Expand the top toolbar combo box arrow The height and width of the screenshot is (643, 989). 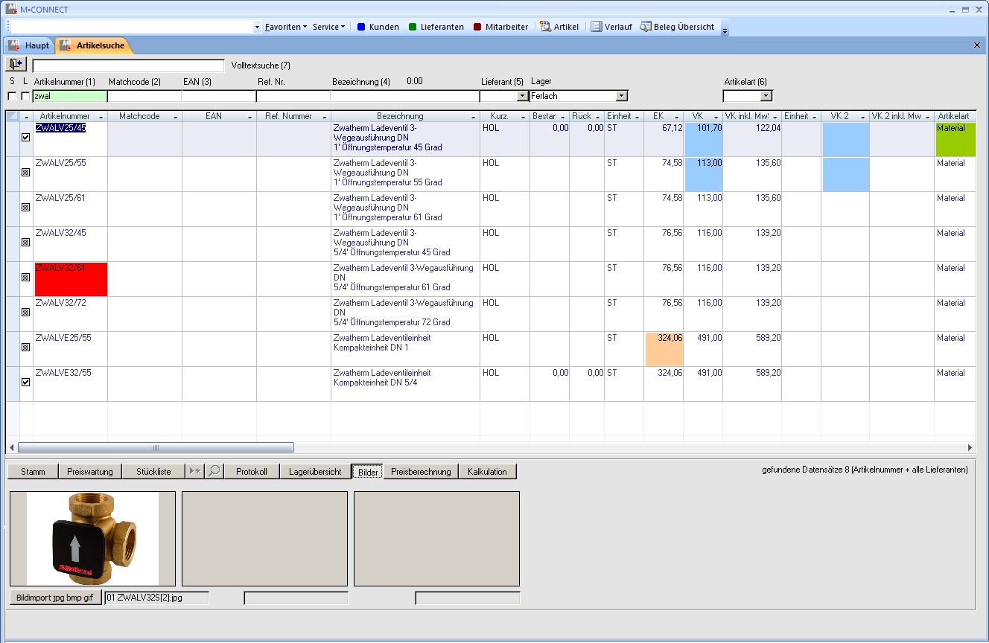tap(257, 27)
